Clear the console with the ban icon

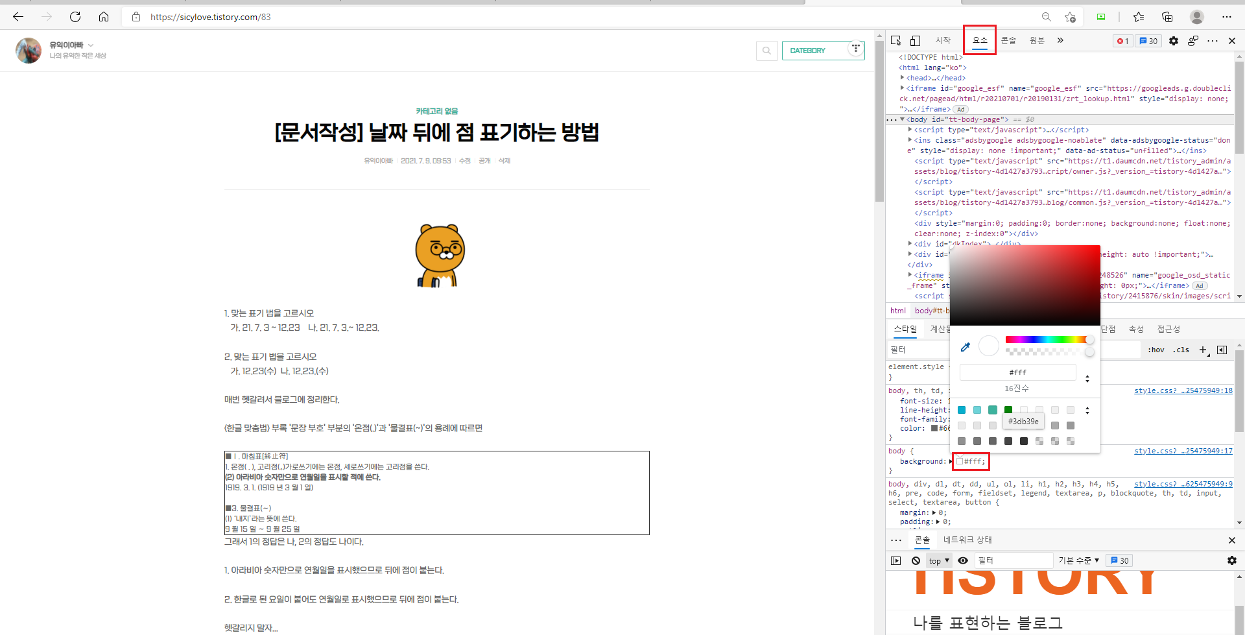(x=916, y=560)
